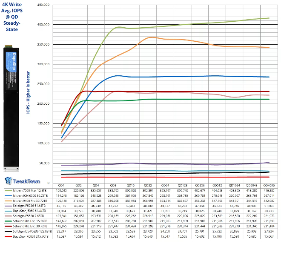
Task: Click the TweakTown logo
Action: click(23, 181)
